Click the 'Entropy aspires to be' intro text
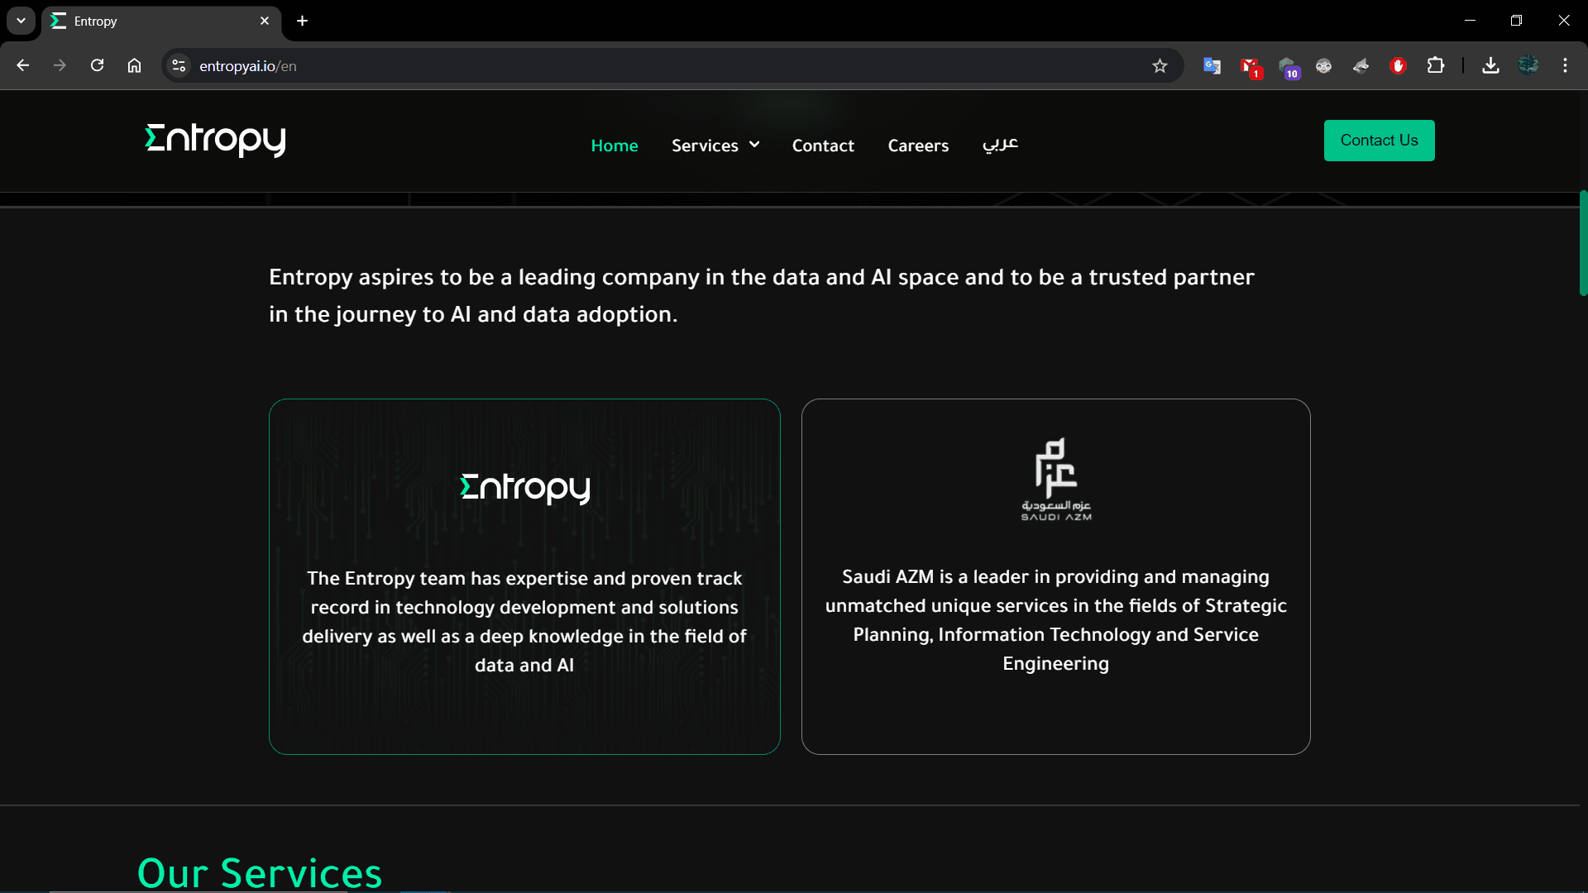The height and width of the screenshot is (893, 1588). (762, 295)
